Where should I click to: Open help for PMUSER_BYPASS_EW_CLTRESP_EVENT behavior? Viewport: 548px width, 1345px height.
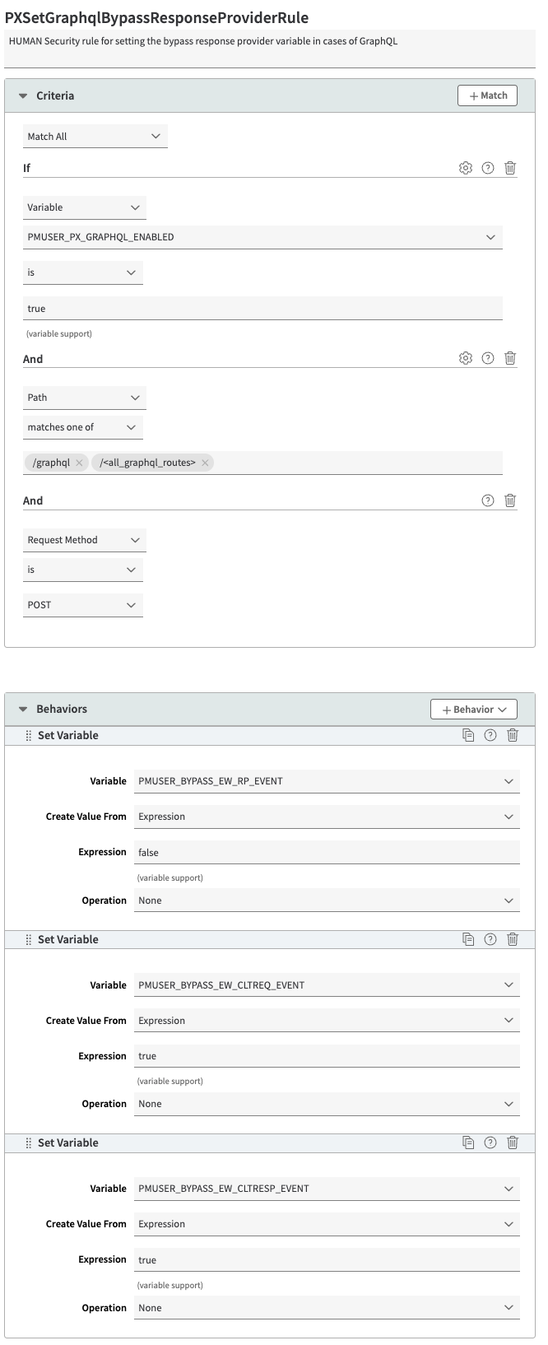click(x=490, y=1143)
